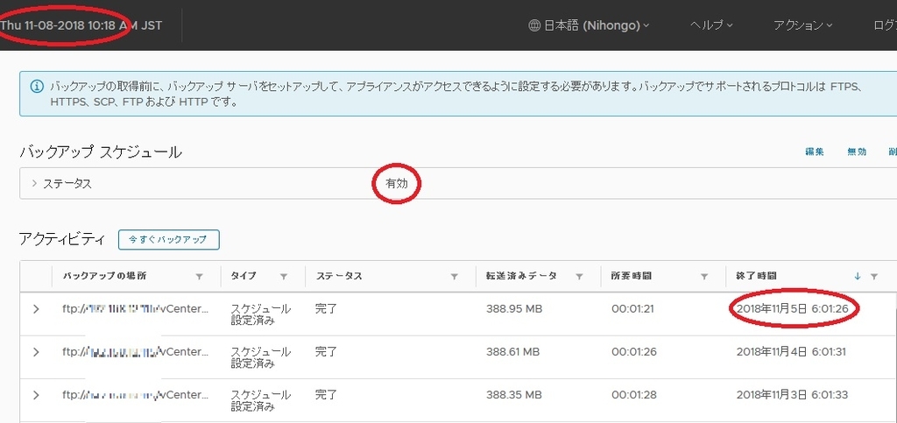Screen dimensions: 897x423
Task: Toggle sort arrow on 終了時間 column
Action: [x=857, y=277]
